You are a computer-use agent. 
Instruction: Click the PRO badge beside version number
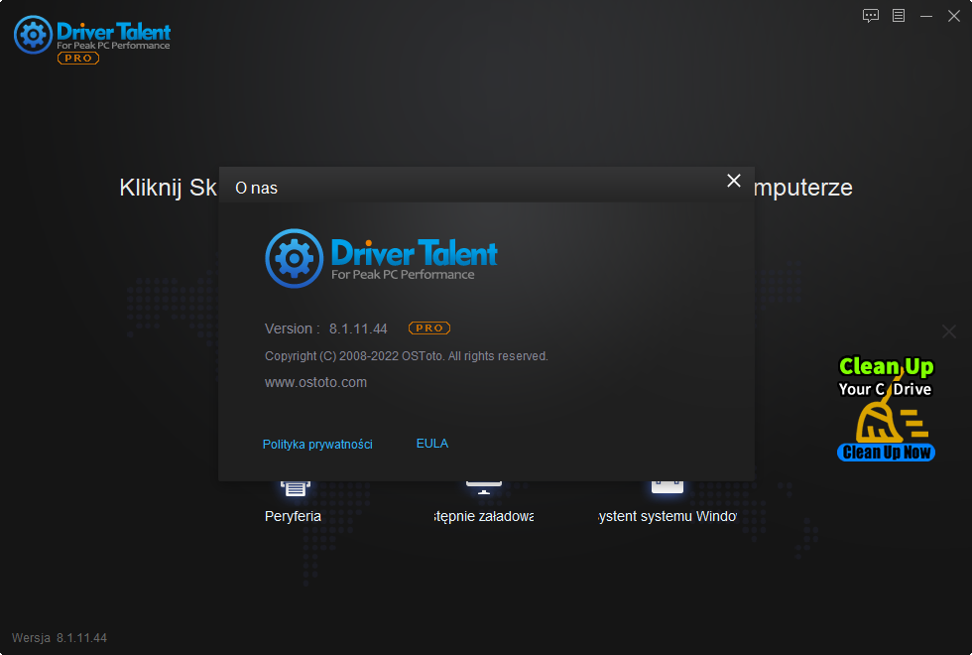click(x=428, y=328)
